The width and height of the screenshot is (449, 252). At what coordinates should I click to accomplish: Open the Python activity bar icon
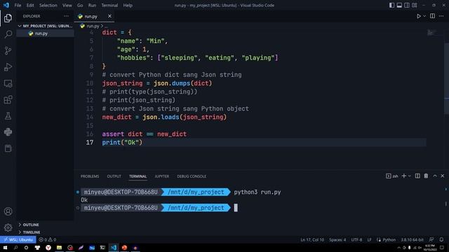click(8, 132)
